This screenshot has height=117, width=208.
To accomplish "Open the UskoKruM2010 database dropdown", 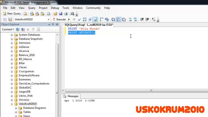I will click(48, 19).
